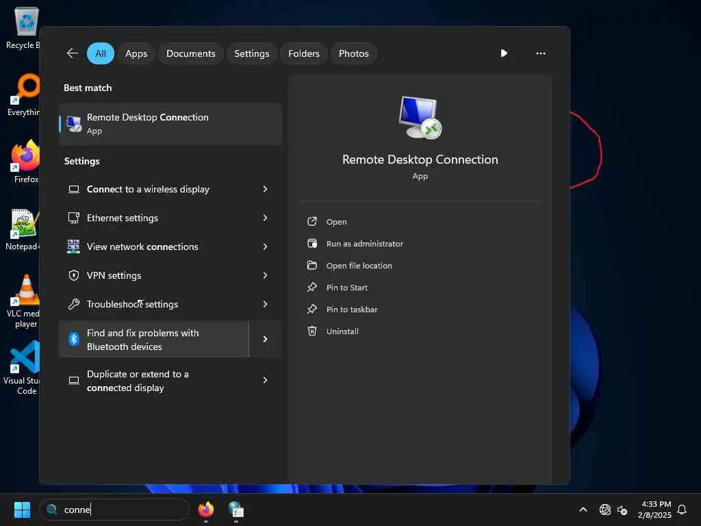This screenshot has height=526, width=701.
Task: Click the Troubleshoot wrench icon
Action: pyautogui.click(x=74, y=304)
